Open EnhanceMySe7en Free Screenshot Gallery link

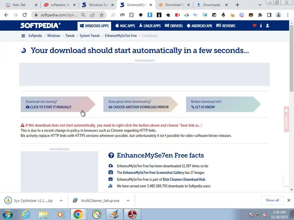coord(153,172)
